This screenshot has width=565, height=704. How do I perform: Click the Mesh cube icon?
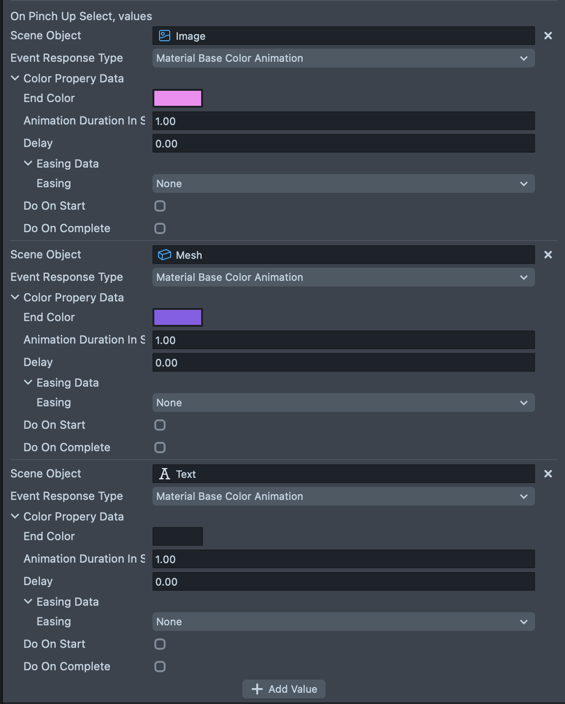pos(165,255)
